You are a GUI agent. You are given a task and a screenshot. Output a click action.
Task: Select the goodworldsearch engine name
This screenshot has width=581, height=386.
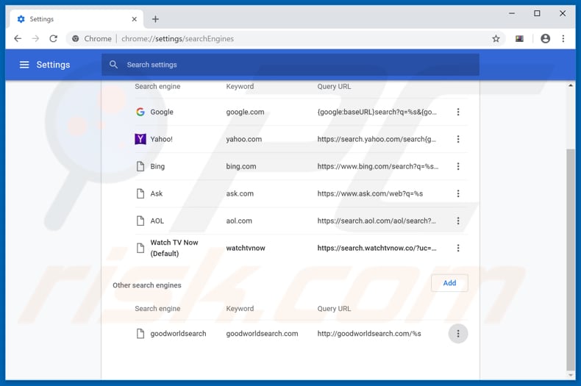coord(178,333)
